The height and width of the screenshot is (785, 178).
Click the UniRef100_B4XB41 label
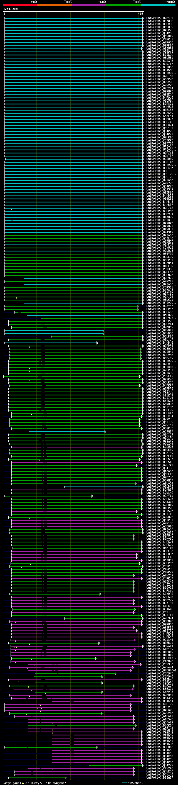coord(159,330)
